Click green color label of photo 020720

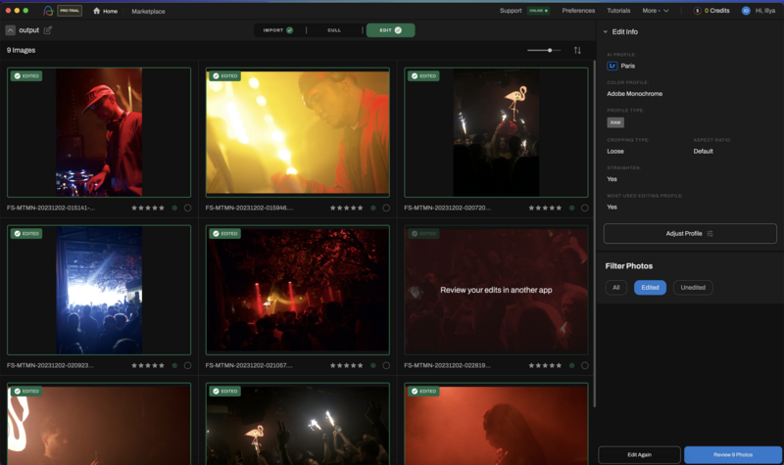[571, 208]
